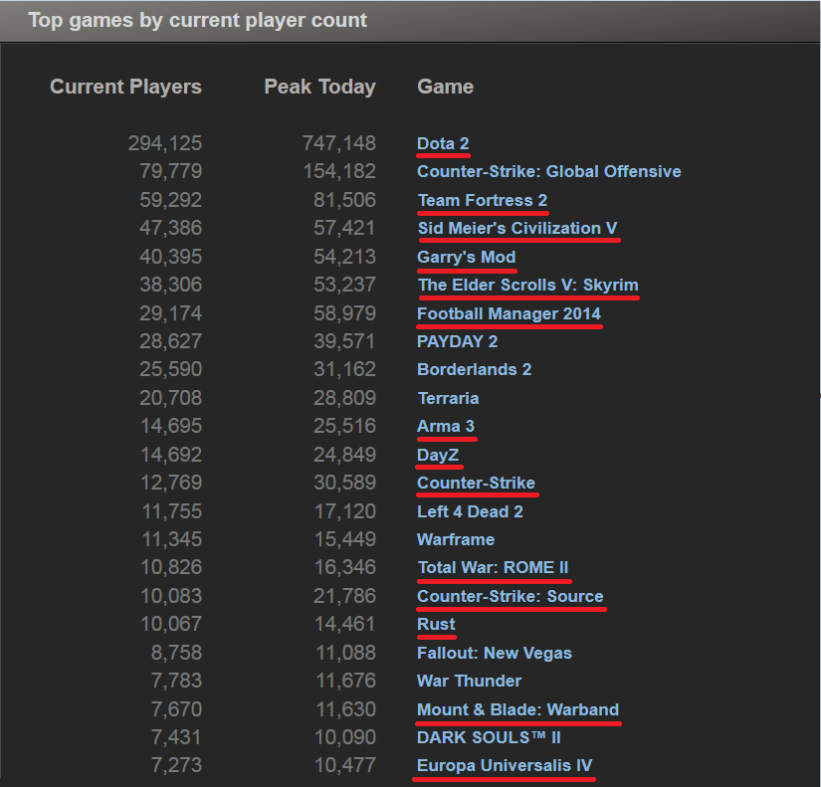Open the PAYDAY 2 link
This screenshot has width=821, height=787.
coord(457,341)
